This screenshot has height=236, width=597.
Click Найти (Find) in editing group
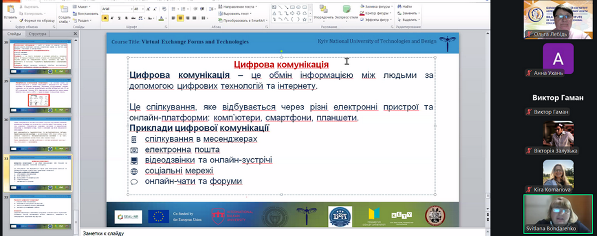(x=405, y=7)
